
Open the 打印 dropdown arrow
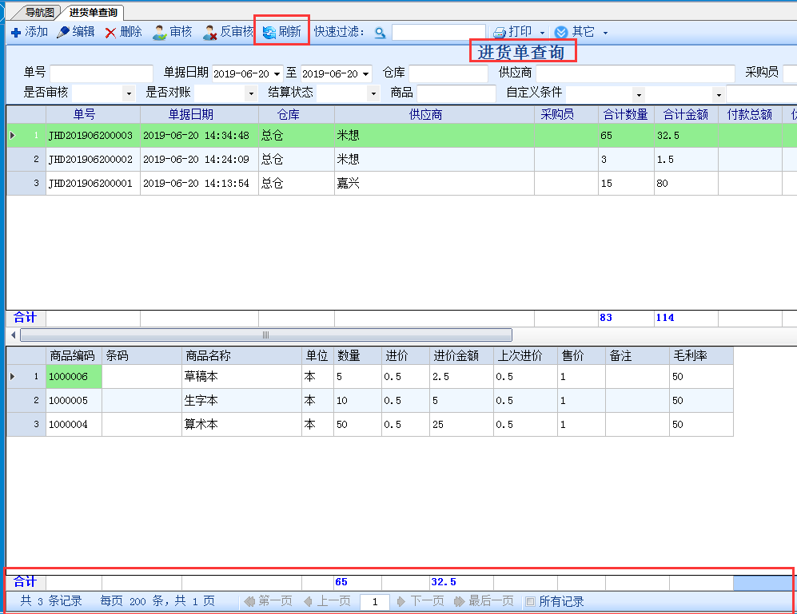(542, 33)
